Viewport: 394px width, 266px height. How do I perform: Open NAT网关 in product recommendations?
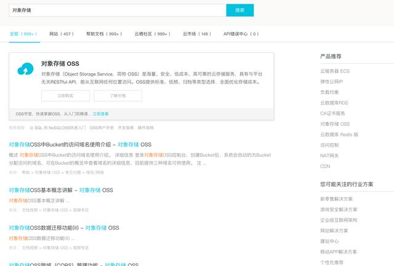point(329,155)
